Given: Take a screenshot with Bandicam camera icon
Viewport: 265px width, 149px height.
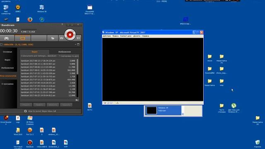Looking at the screenshot, I should [62, 38].
